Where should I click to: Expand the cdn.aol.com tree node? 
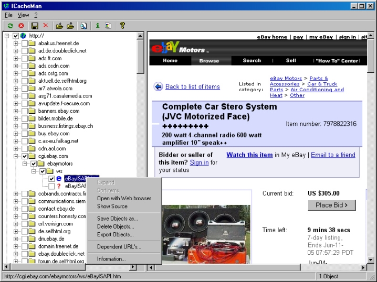[x=16, y=149]
